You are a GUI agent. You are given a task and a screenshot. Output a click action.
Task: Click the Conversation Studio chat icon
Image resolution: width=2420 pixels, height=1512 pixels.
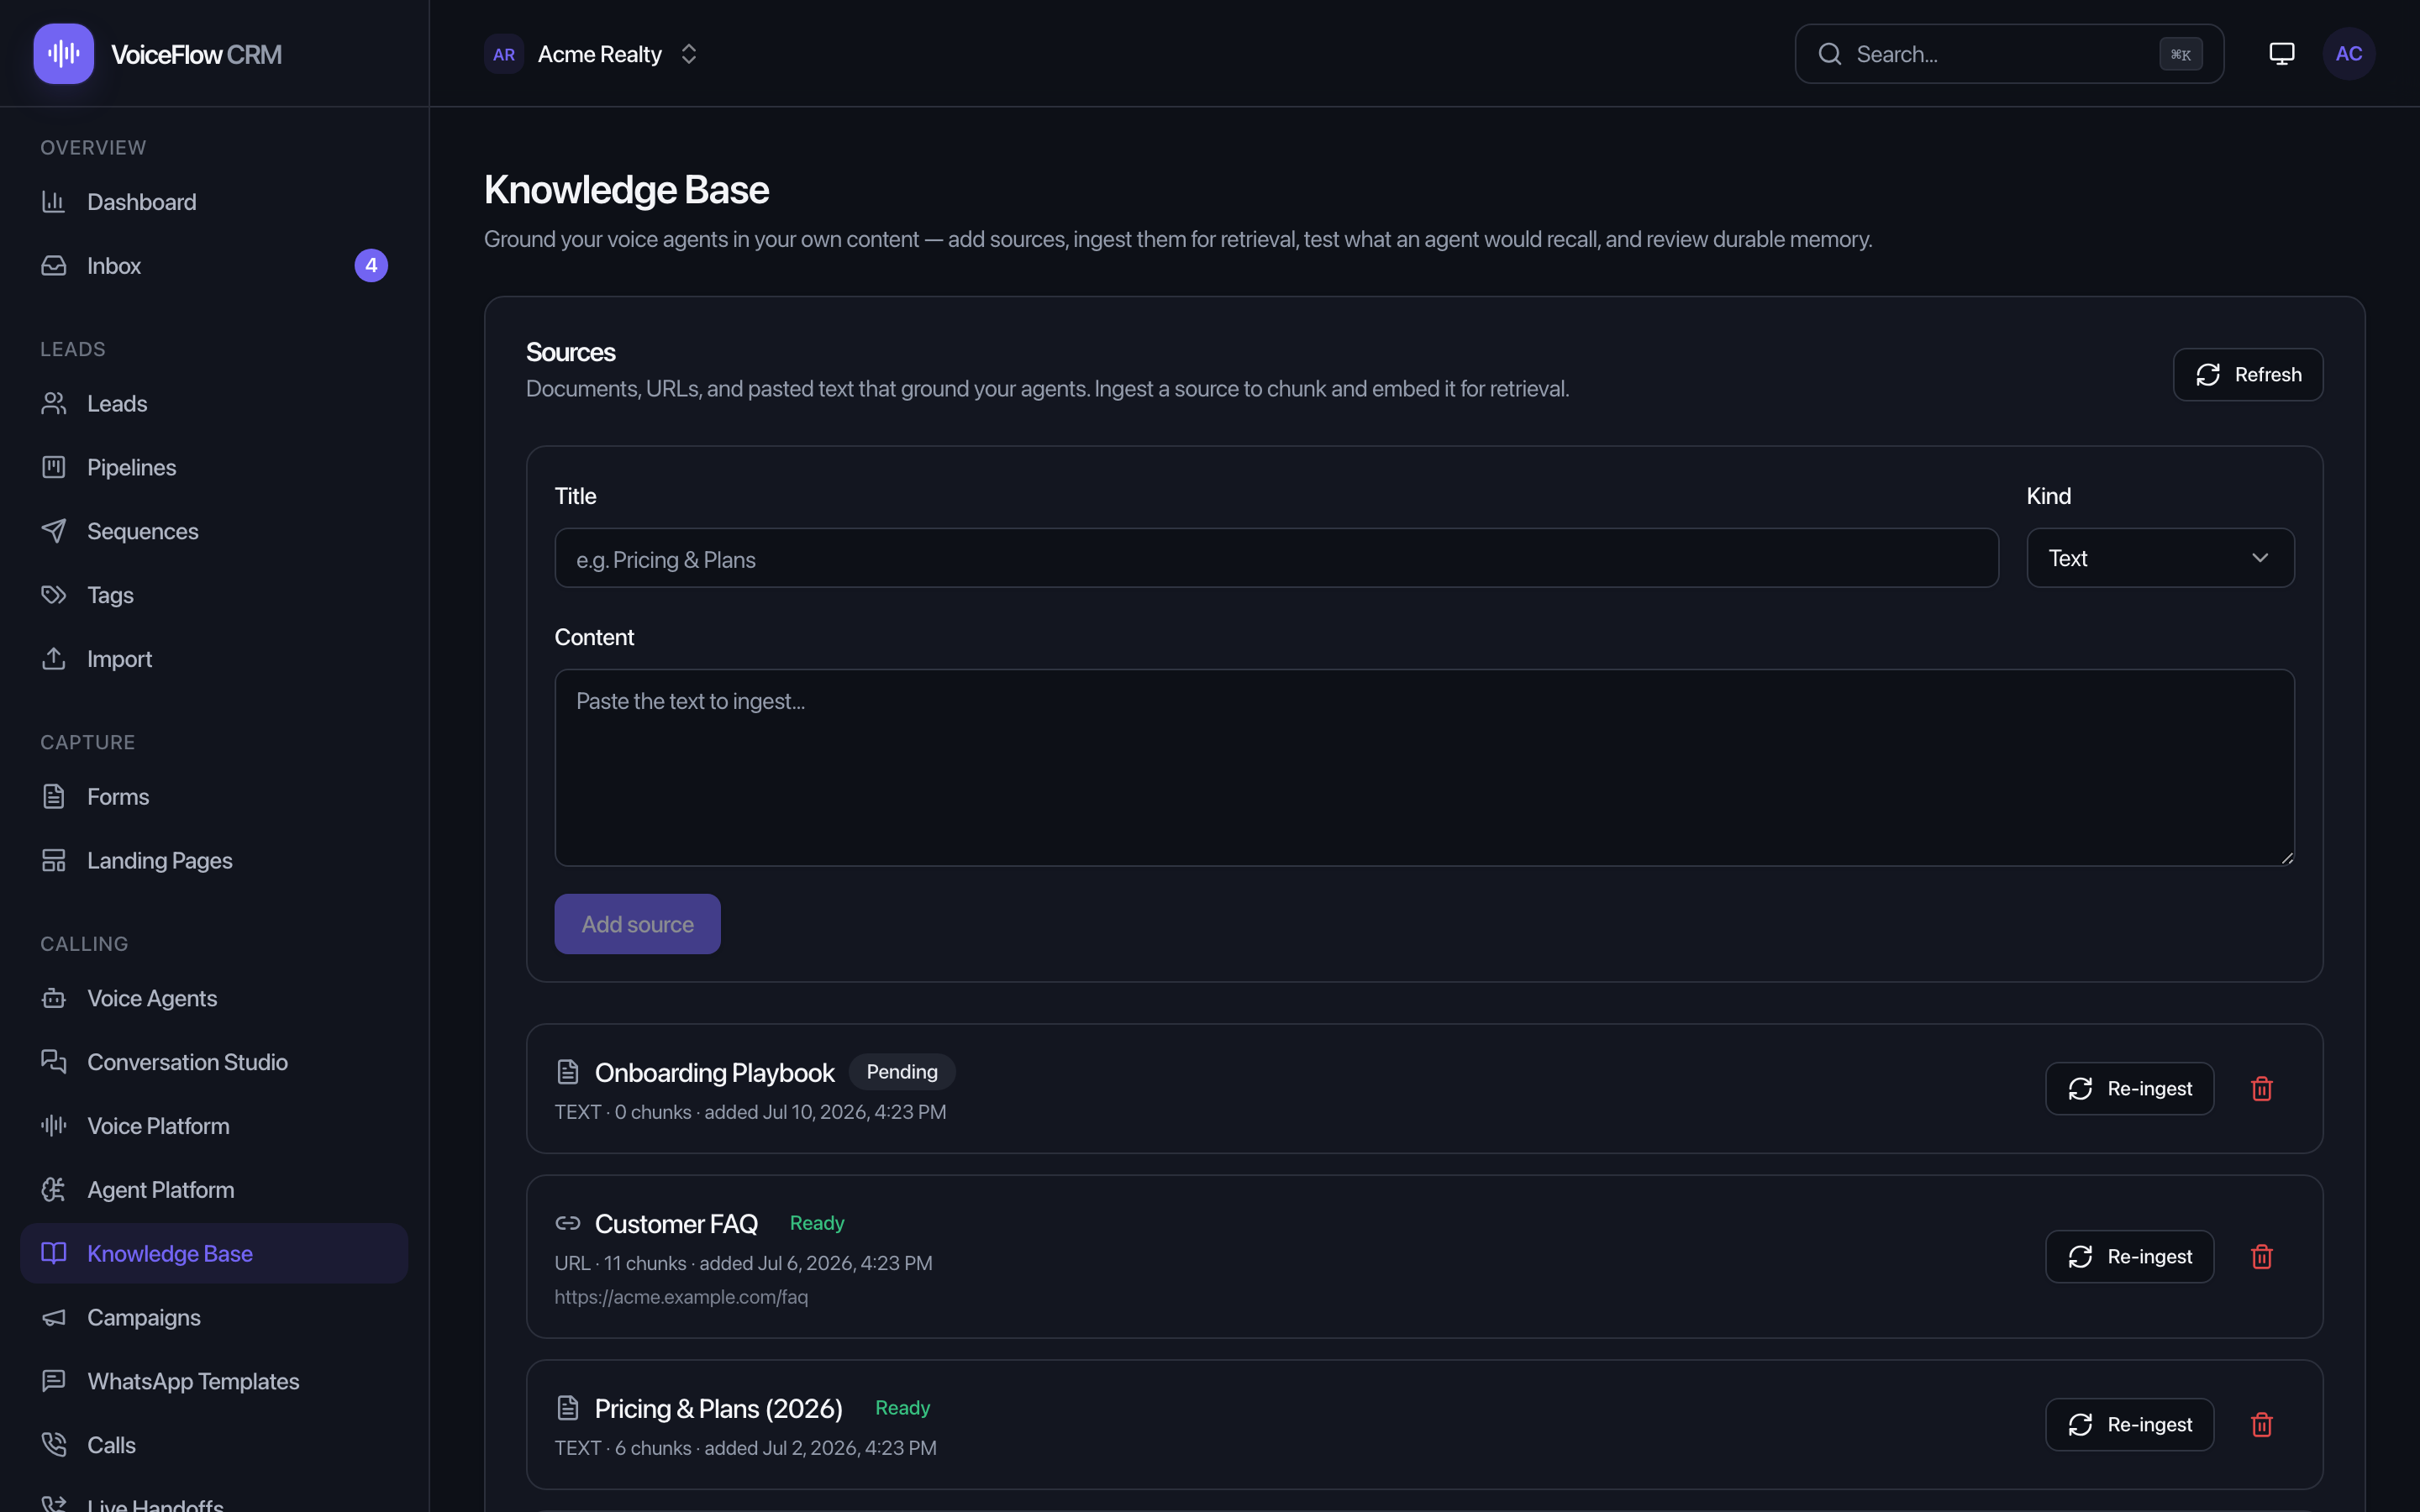[x=54, y=1062]
